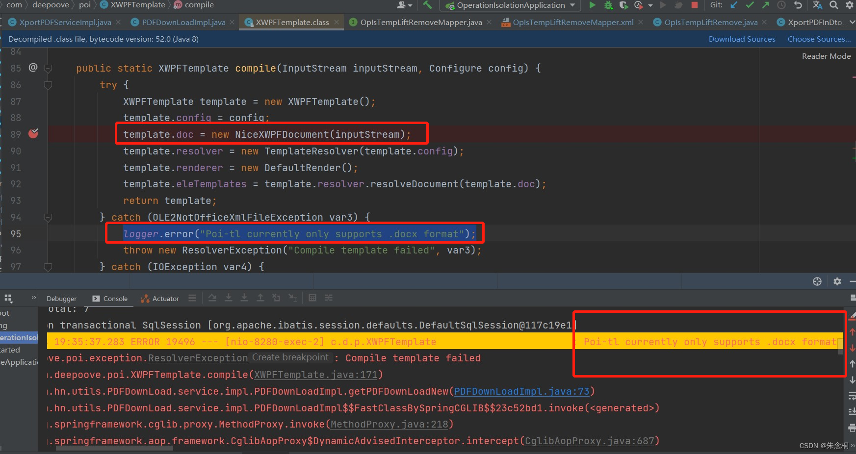Open debug panel gear settings
856x454 pixels.
click(837, 281)
